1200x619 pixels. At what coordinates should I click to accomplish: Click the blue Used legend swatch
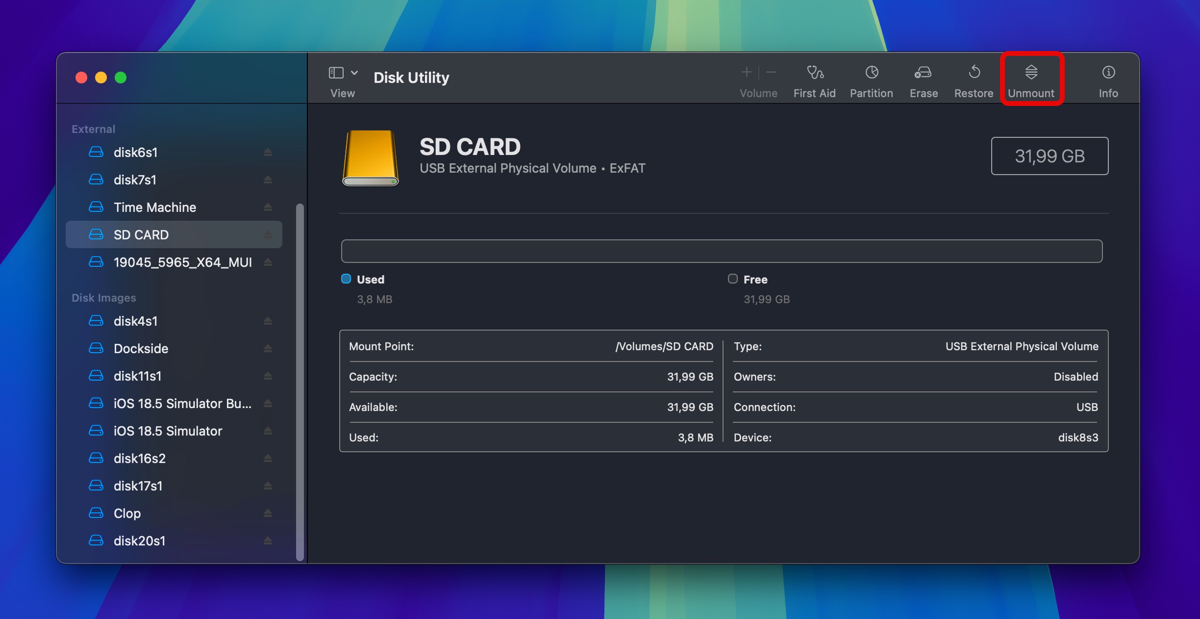346,279
